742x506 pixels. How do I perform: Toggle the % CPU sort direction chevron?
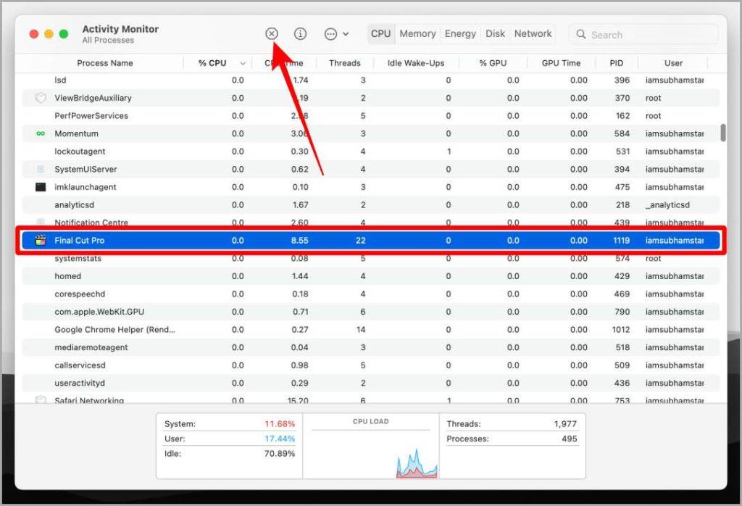tap(243, 63)
